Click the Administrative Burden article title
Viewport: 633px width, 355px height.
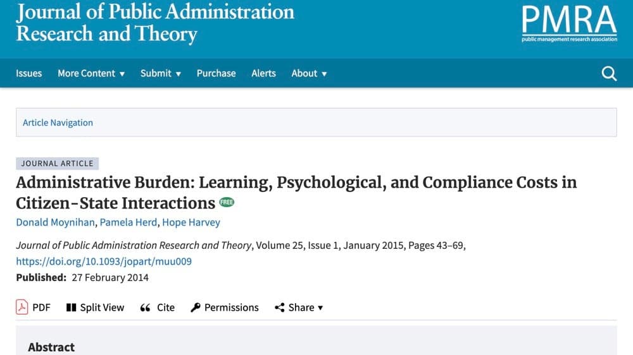[x=296, y=193]
